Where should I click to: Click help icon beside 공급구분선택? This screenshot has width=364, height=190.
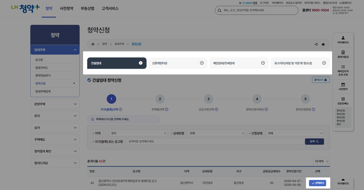[x=216, y=109]
